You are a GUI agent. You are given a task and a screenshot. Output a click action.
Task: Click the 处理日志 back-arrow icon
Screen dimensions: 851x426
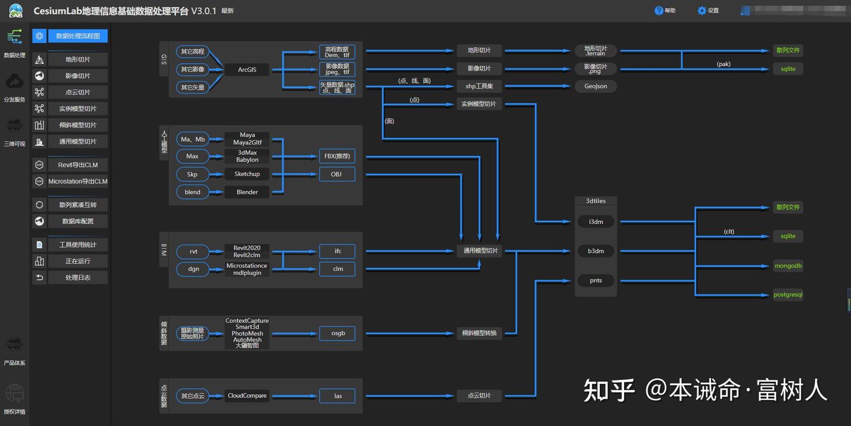click(x=40, y=278)
